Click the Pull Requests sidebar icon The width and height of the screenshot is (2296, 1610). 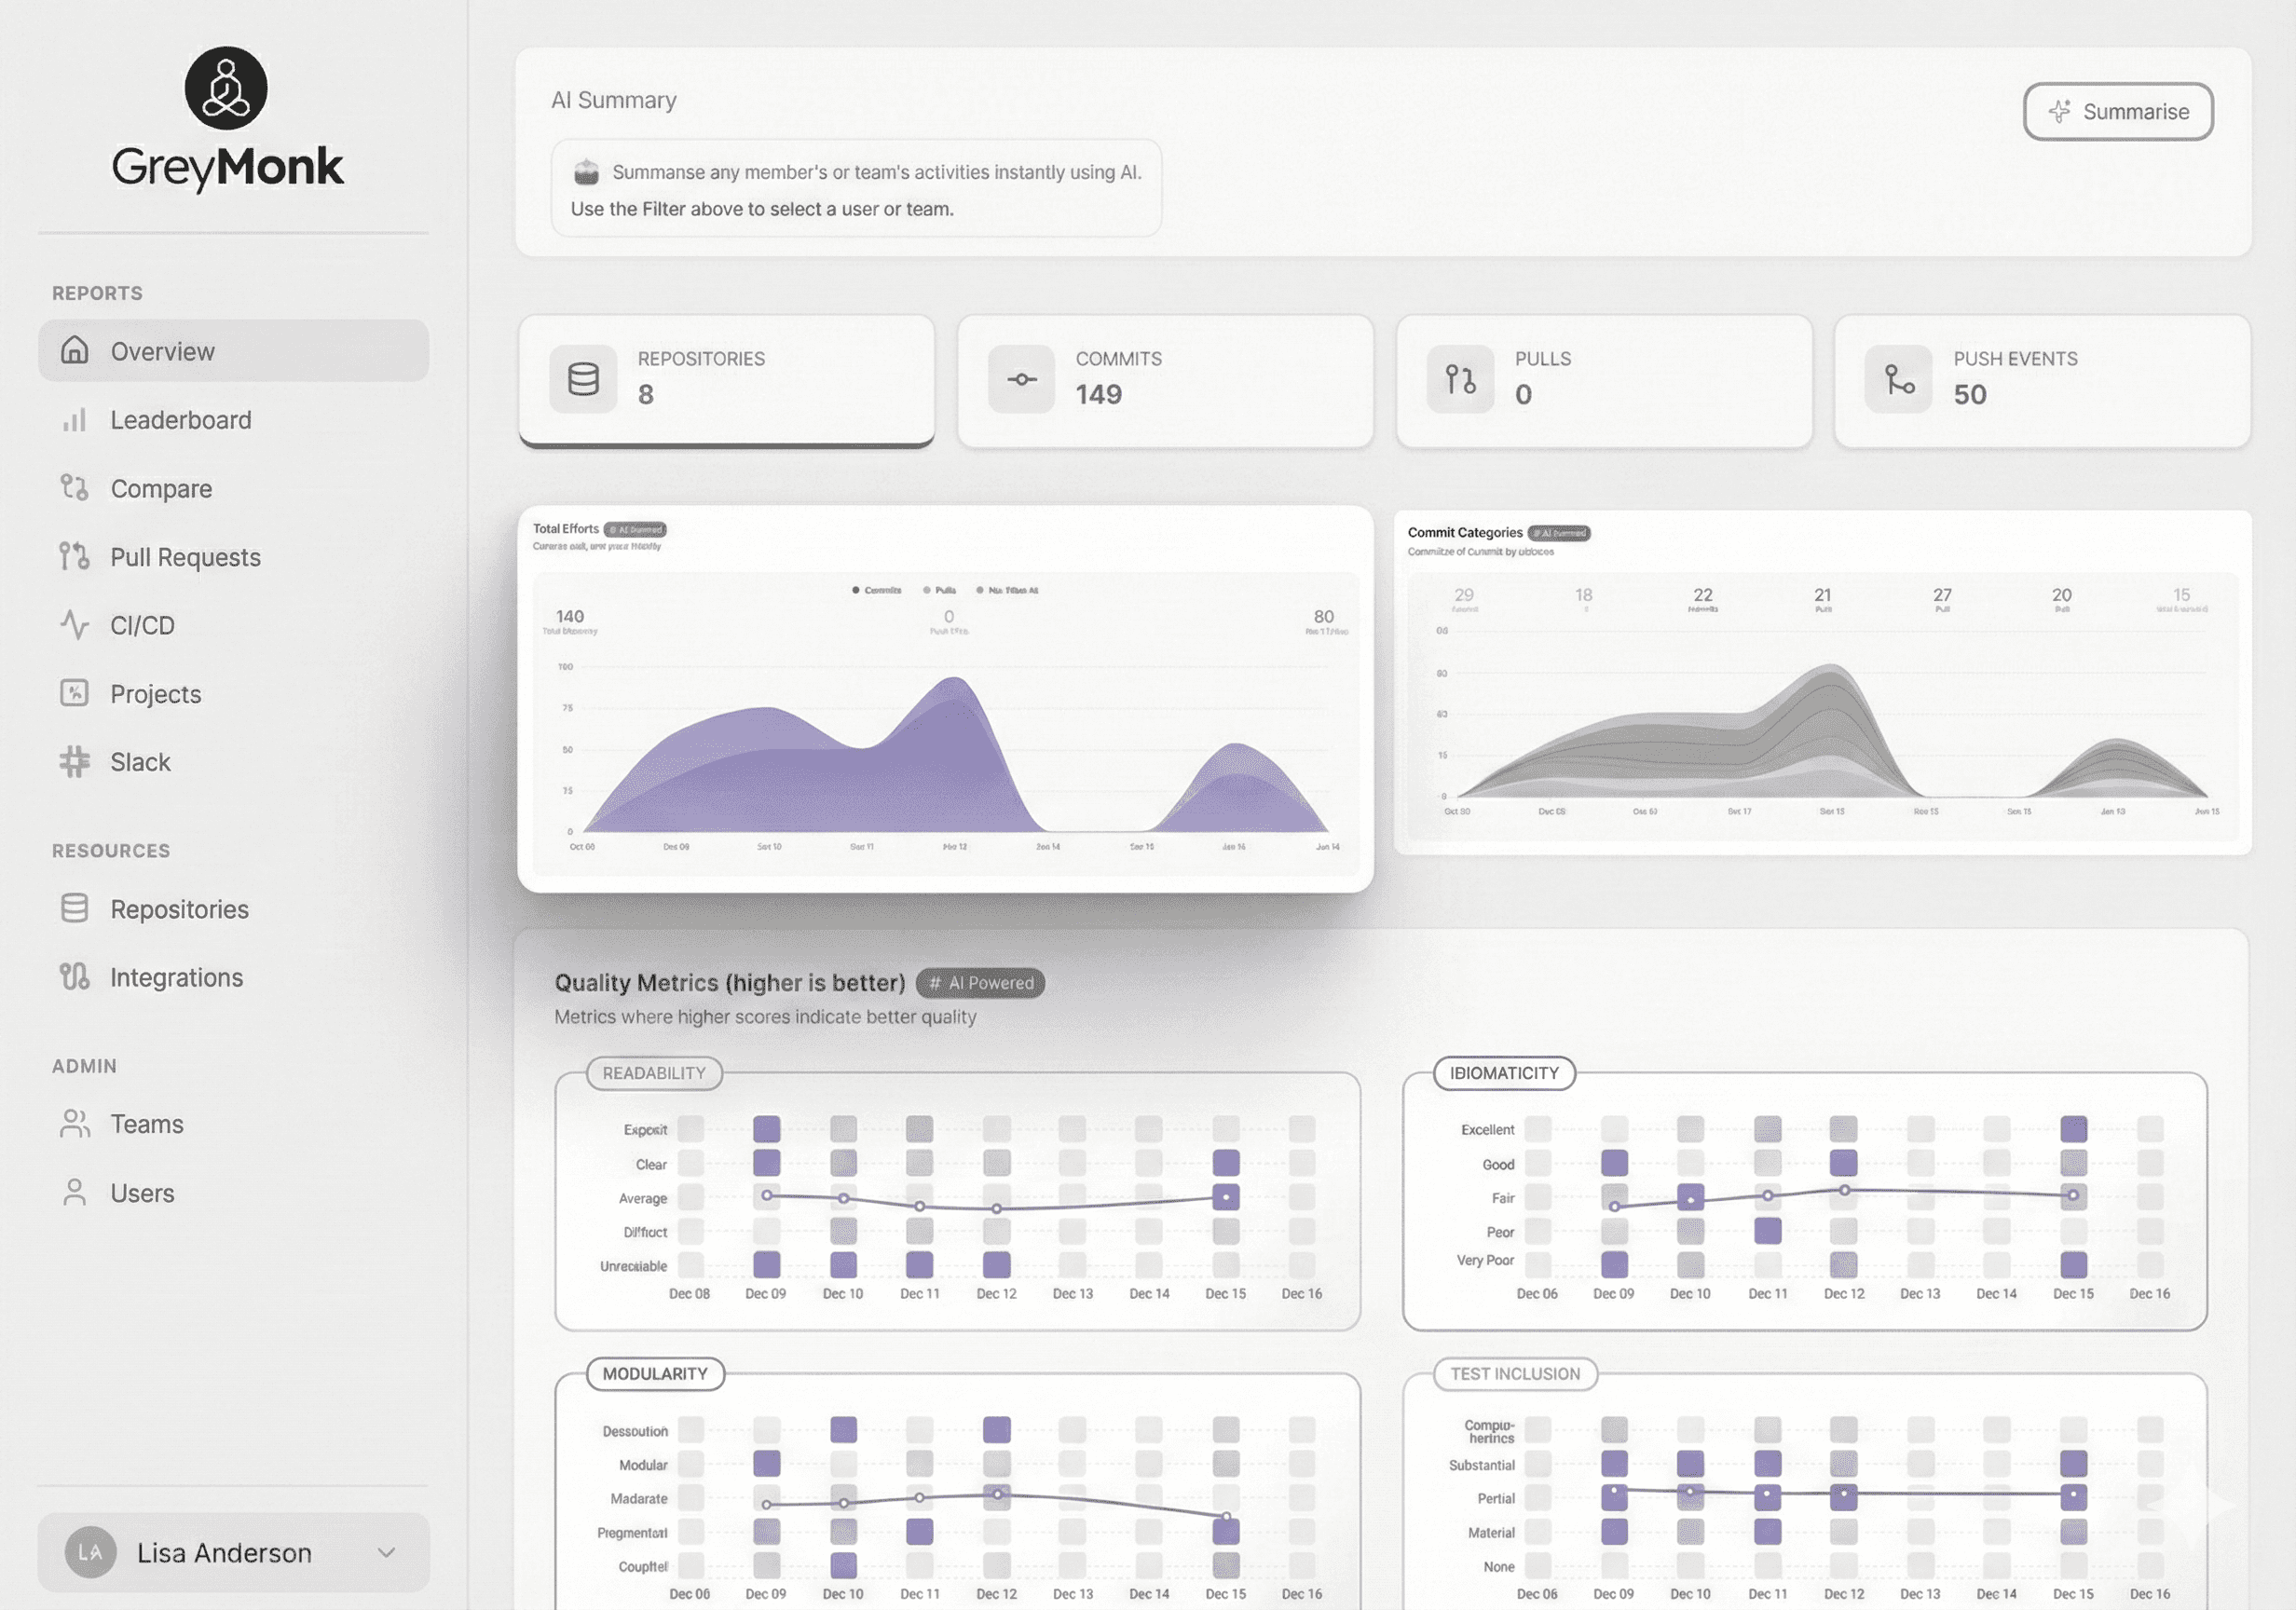tap(74, 556)
